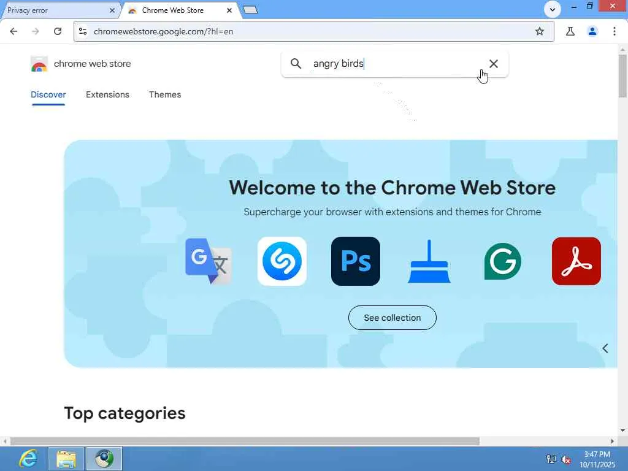Click the See collection button
This screenshot has width=628, height=471.
(392, 318)
